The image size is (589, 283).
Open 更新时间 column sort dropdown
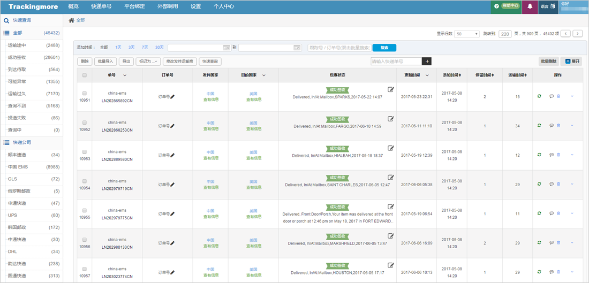[x=427, y=75]
